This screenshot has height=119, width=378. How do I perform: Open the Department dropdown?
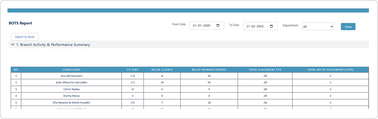(318, 27)
